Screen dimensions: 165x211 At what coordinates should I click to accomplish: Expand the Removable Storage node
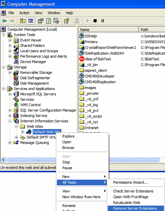point(10,72)
